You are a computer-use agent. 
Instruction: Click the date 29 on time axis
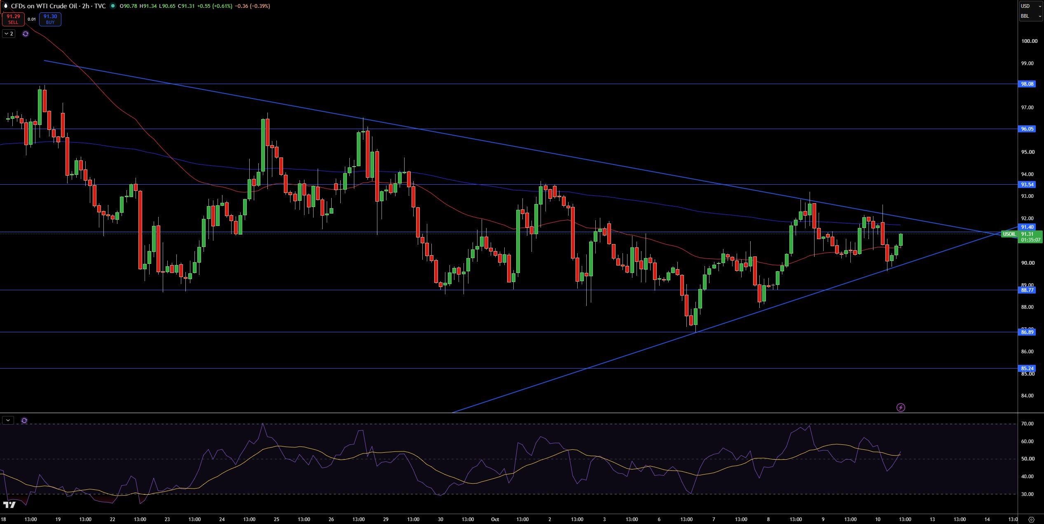coord(386,519)
